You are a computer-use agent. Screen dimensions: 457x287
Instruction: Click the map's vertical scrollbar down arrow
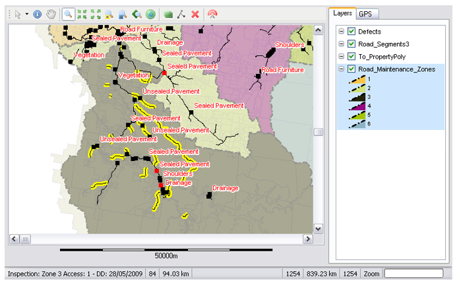tap(319, 228)
